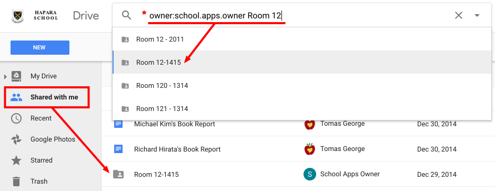Select Room 12-1415 shared folder in file list
This screenshot has width=495, height=191.
tap(298, 174)
